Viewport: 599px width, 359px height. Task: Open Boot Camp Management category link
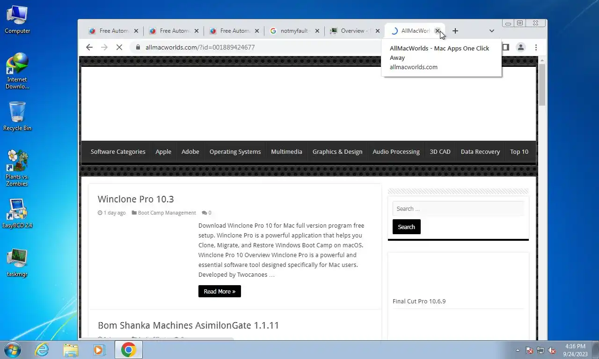(x=167, y=213)
